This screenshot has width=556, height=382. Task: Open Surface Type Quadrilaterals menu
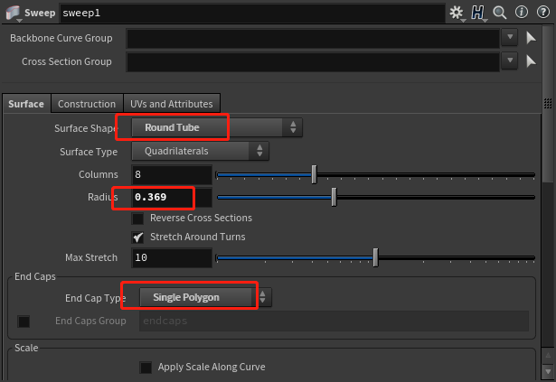click(200, 152)
